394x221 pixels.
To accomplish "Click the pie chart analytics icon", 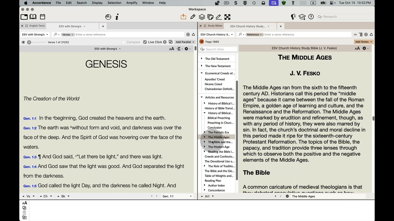I will pos(108,17).
